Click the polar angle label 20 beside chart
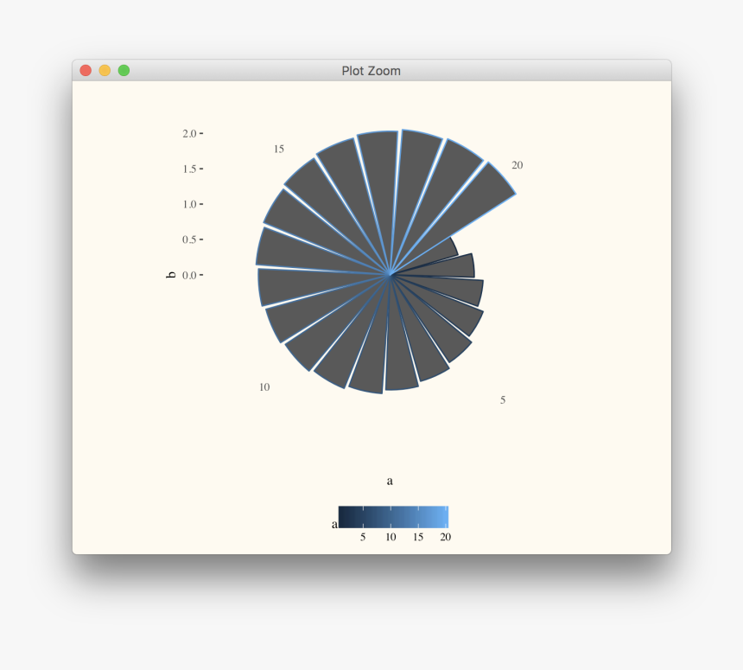 (517, 165)
